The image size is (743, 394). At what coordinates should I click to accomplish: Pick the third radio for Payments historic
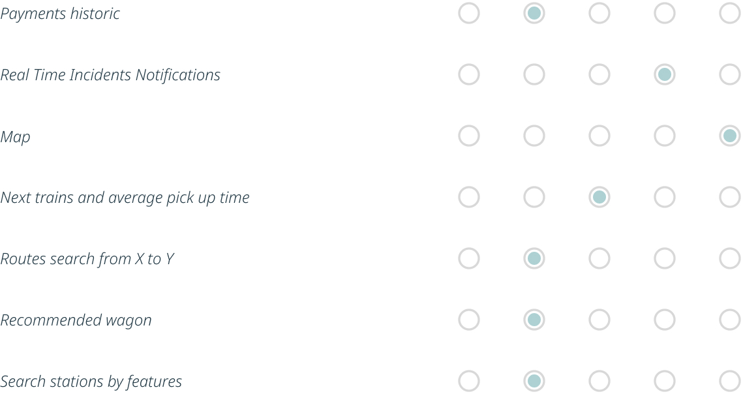(x=599, y=13)
